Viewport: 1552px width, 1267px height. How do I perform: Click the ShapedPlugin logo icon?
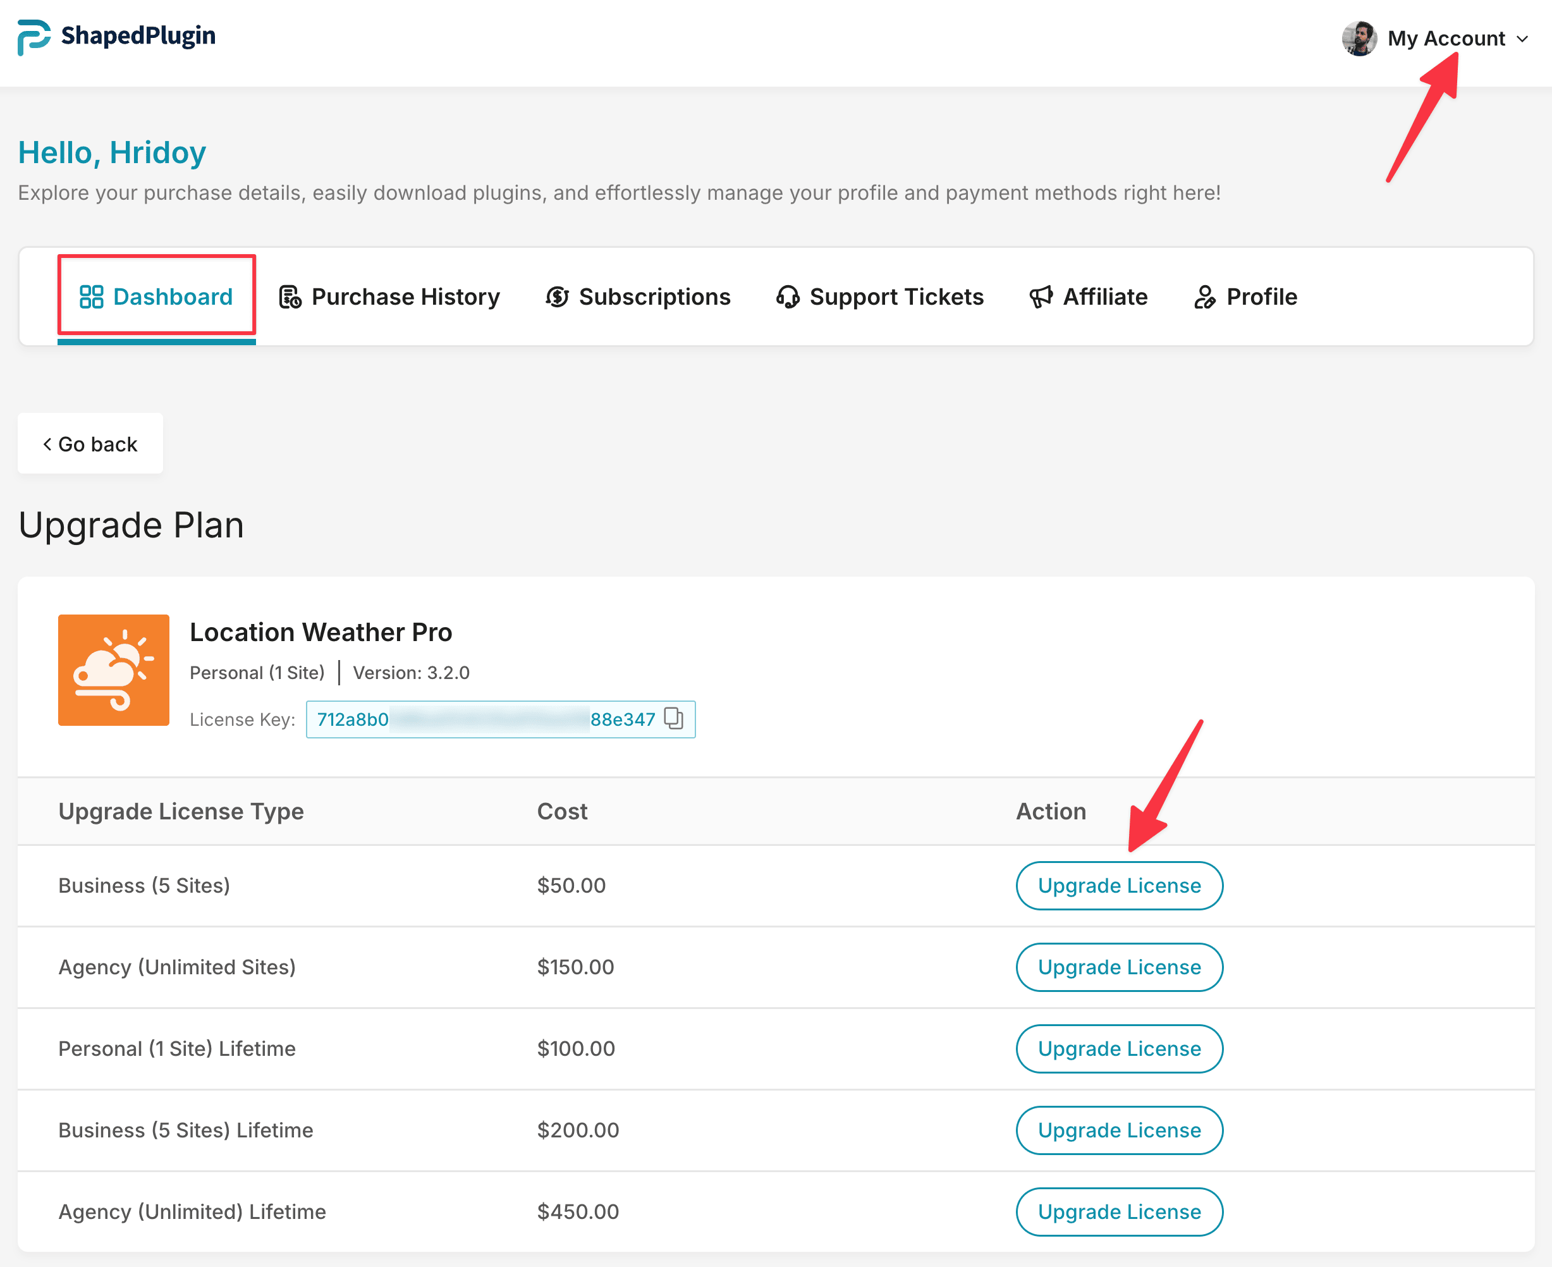(34, 37)
